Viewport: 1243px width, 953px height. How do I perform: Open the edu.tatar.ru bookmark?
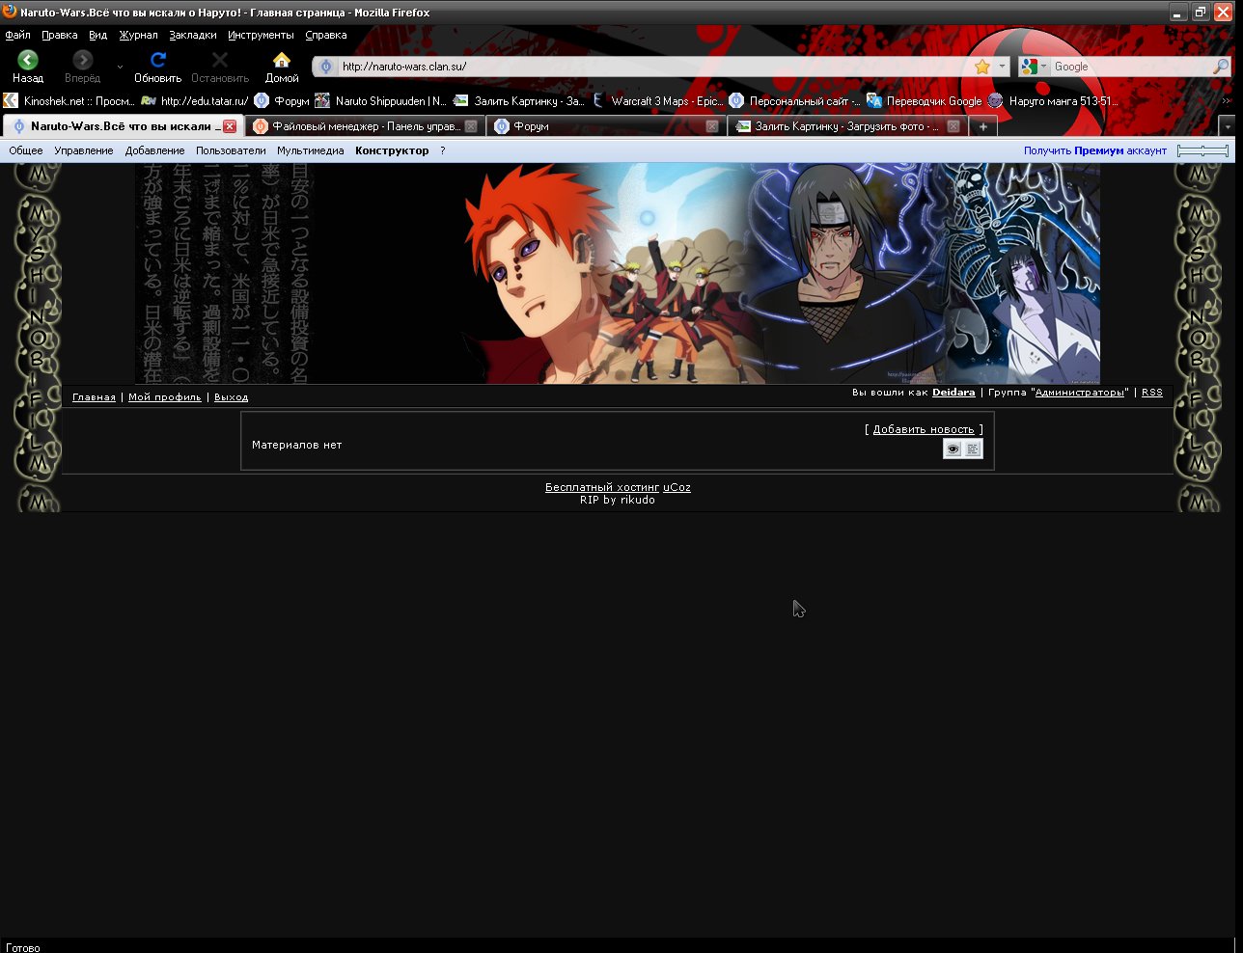195,100
